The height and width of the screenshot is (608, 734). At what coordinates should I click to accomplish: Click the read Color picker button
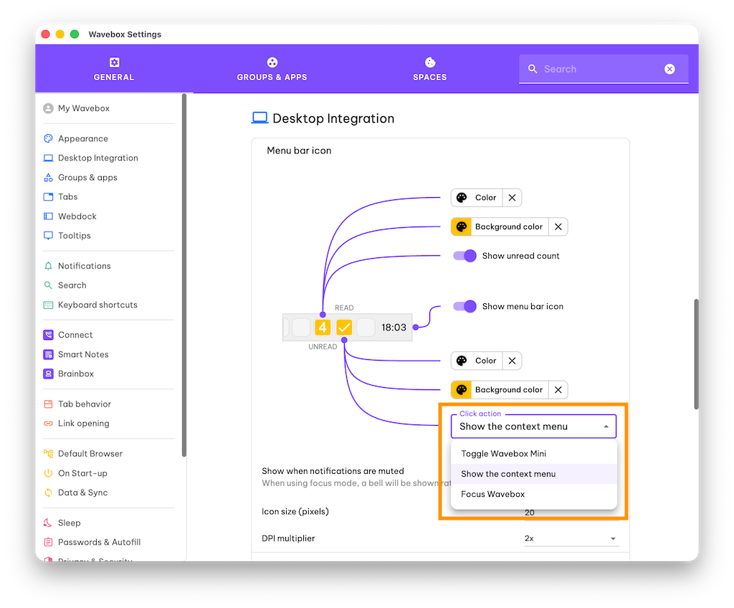[x=477, y=198]
